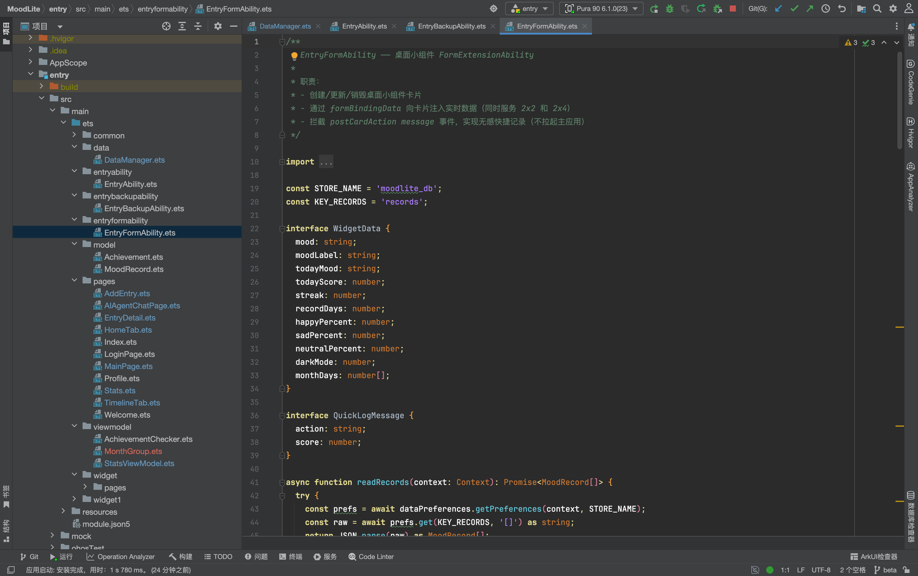Open the database inspector side panel

pyautogui.click(x=910, y=516)
